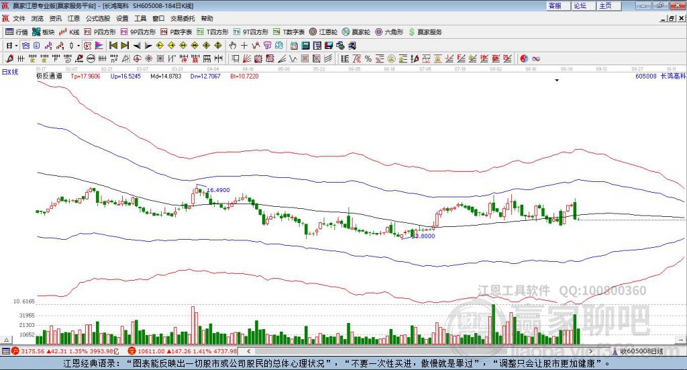Open the P四方形 tool

[99, 32]
